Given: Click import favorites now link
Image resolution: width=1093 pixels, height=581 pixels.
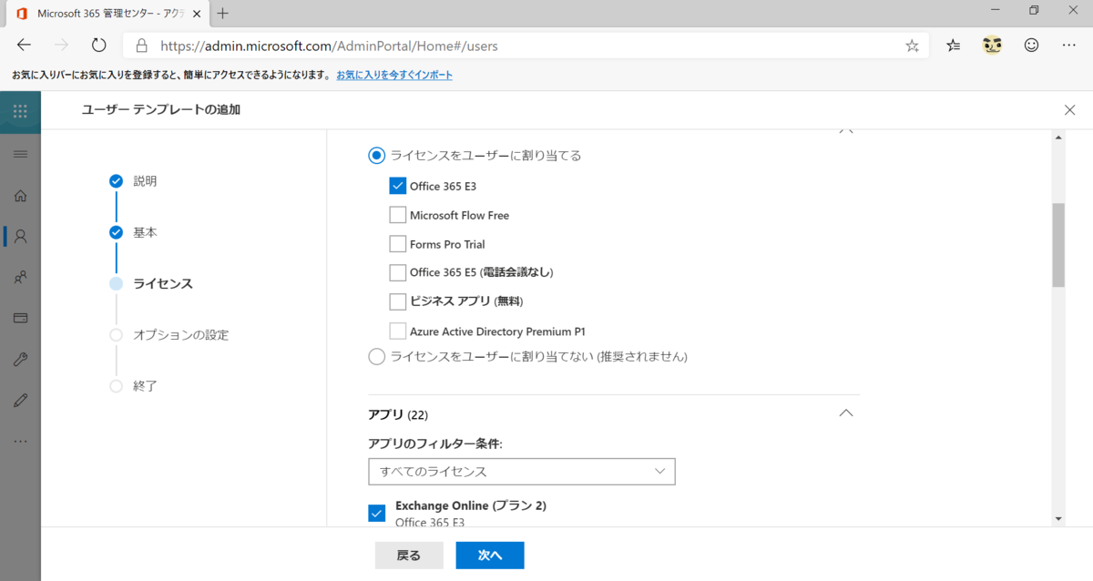Looking at the screenshot, I should 394,75.
